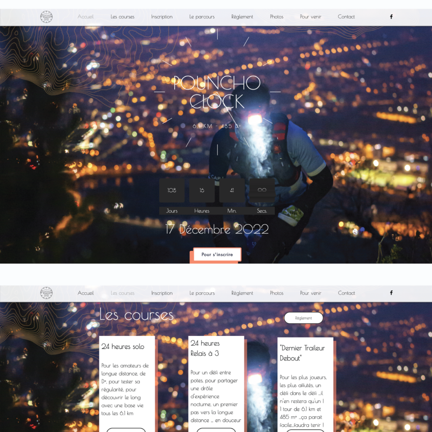
Task: Open Le parcours in the lower navigation bar
Action: click(202, 293)
